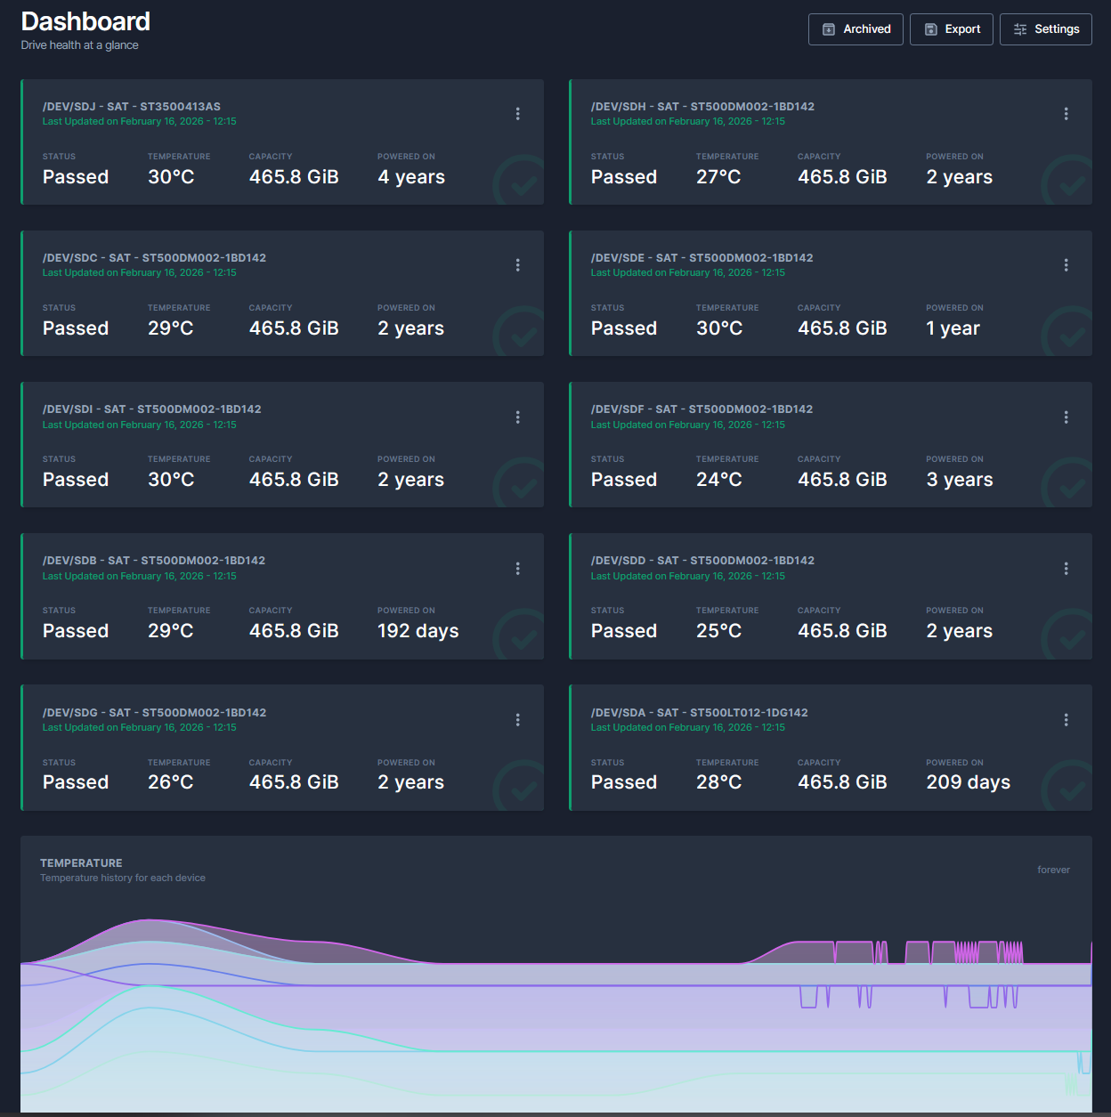Open the kebab menu on /dev/sdi card
The width and height of the screenshot is (1111, 1117).
(x=517, y=417)
